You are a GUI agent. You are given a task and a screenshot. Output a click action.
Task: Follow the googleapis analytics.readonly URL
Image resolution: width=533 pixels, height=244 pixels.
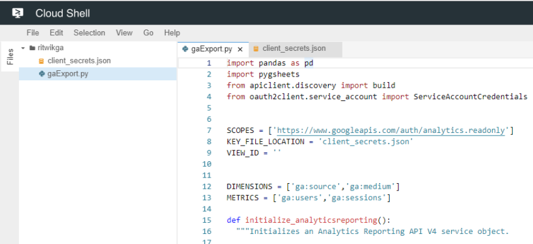391,130
